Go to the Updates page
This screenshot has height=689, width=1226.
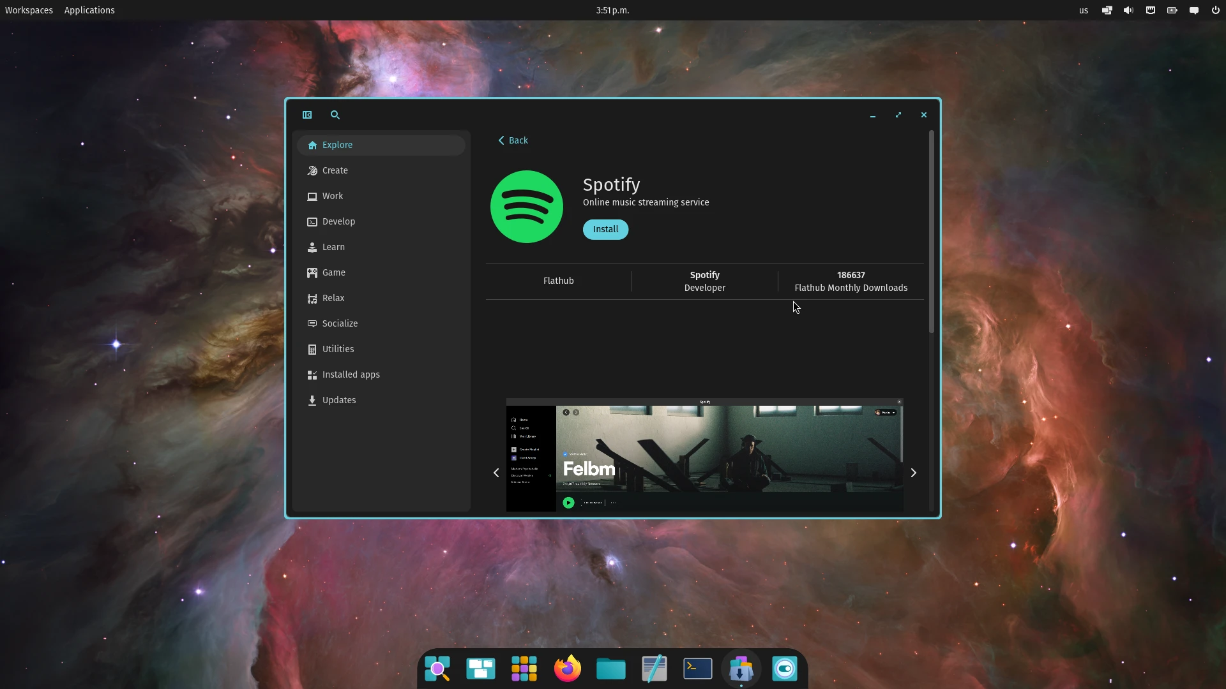coord(338,400)
